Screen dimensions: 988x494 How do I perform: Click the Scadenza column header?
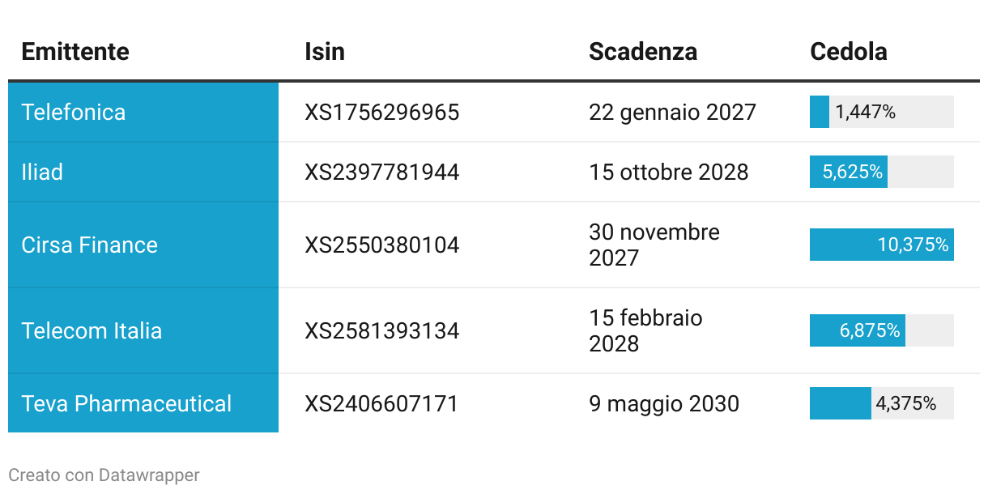pos(643,52)
